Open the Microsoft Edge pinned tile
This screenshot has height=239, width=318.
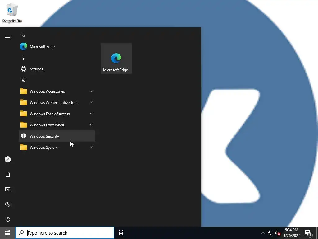click(x=116, y=58)
